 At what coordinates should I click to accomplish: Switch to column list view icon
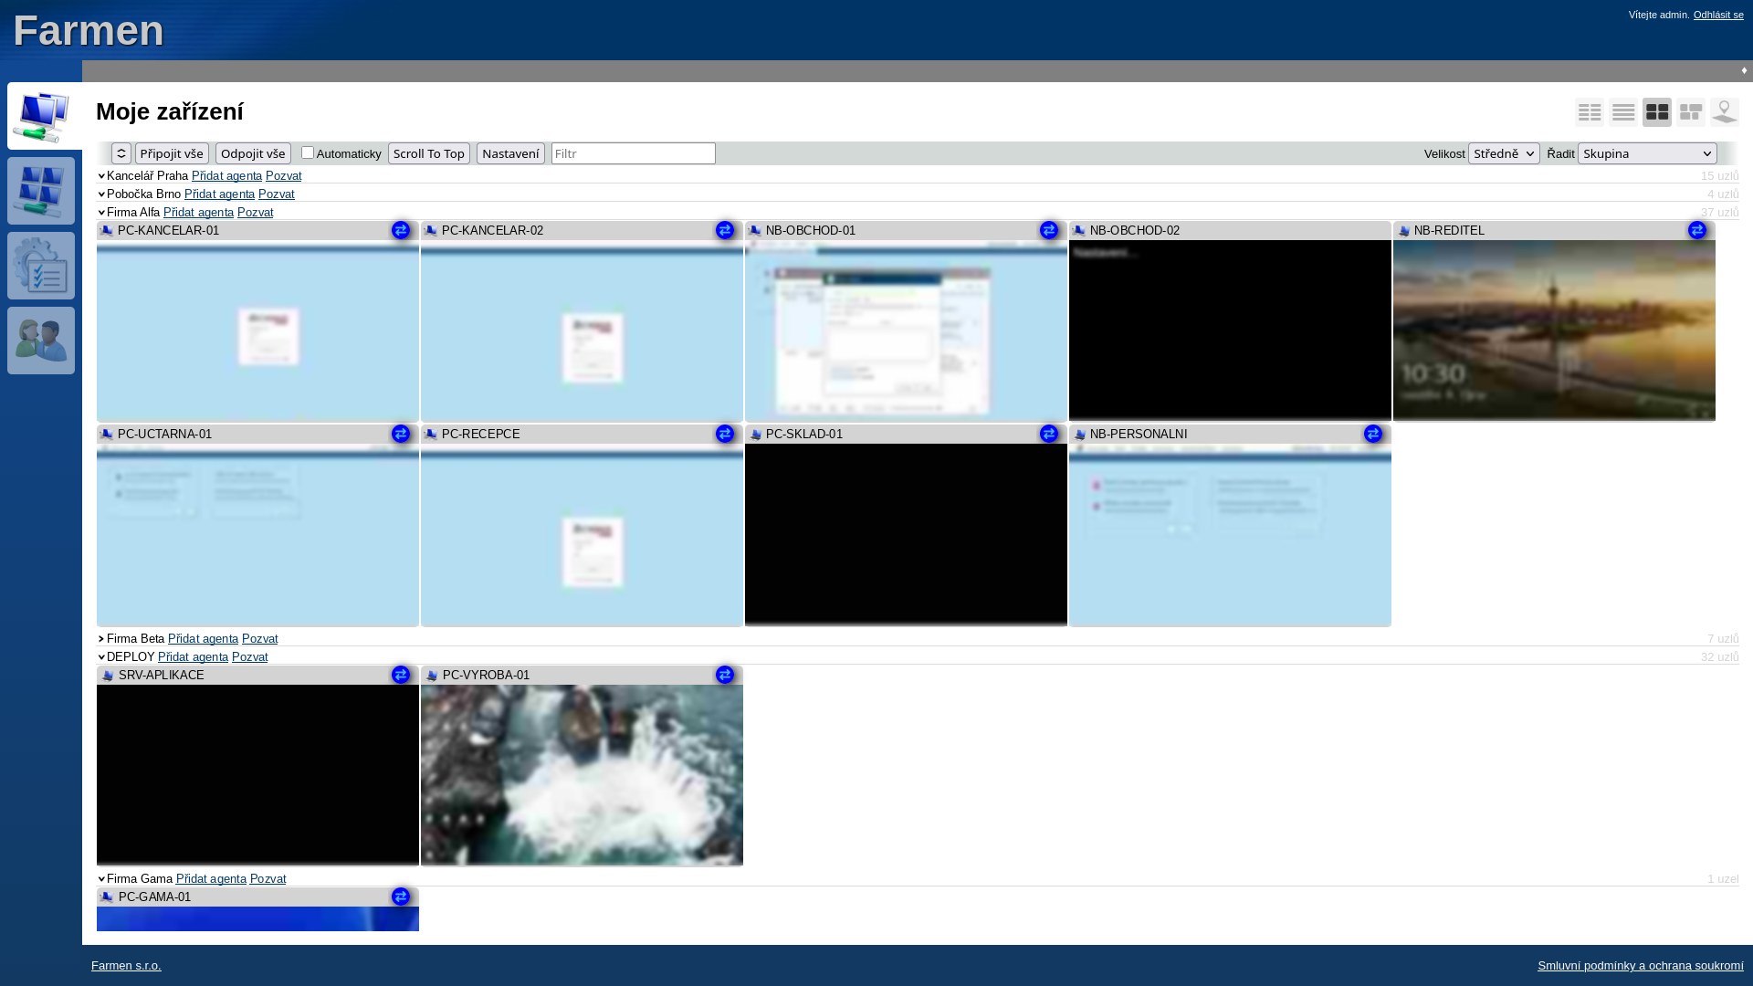pos(1590,112)
